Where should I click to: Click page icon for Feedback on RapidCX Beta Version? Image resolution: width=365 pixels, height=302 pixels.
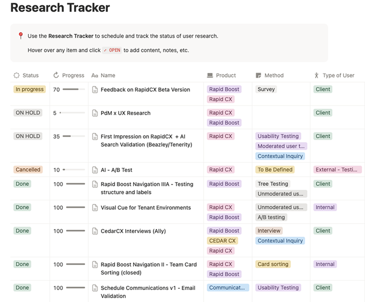click(95, 89)
